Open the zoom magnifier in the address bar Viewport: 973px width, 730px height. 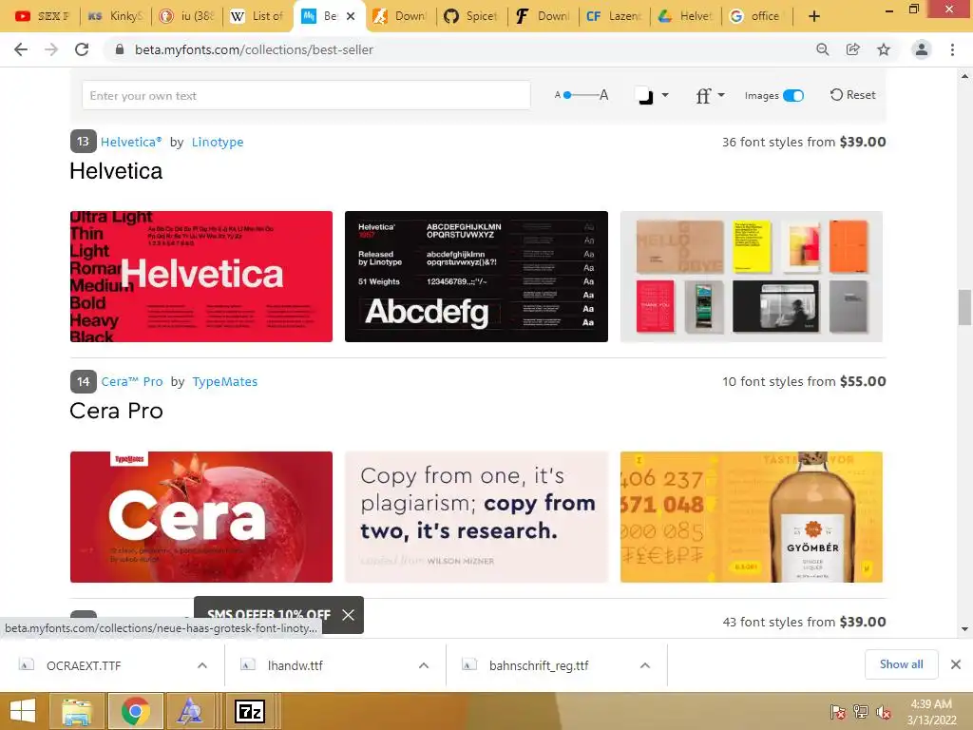[822, 49]
